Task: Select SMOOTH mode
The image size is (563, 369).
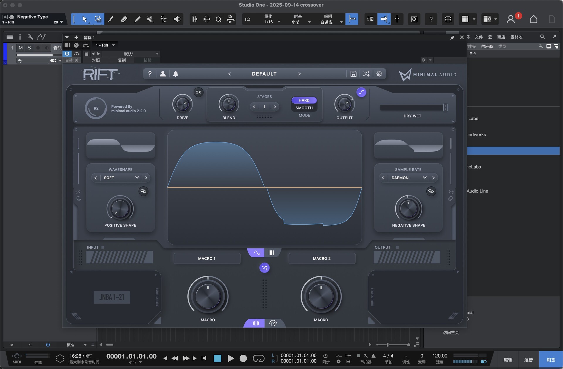Action: click(304, 108)
